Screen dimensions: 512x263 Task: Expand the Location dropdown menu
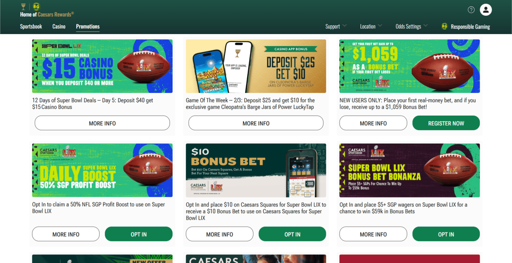click(x=371, y=26)
